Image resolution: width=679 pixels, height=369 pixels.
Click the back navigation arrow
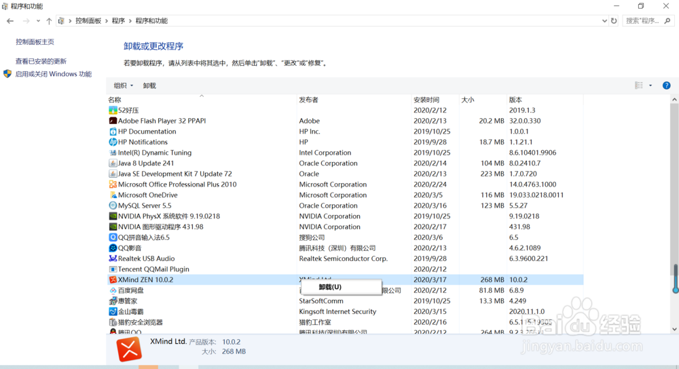(x=10, y=21)
